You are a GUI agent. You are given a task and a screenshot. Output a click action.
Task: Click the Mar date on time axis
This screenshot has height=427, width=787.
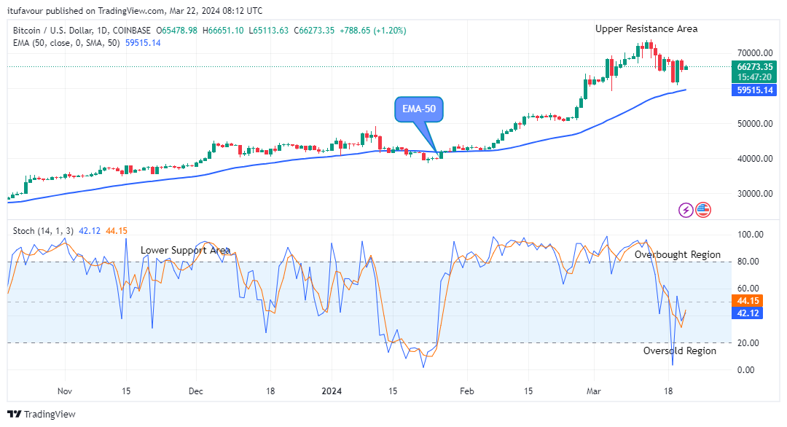594,391
